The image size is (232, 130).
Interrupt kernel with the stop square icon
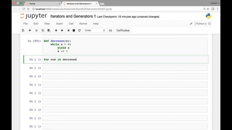[x=74, y=30]
